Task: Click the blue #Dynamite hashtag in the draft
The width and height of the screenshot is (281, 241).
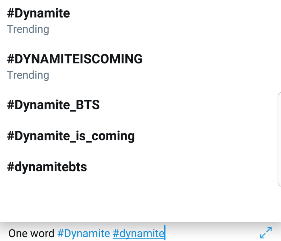Action: pyautogui.click(x=83, y=234)
